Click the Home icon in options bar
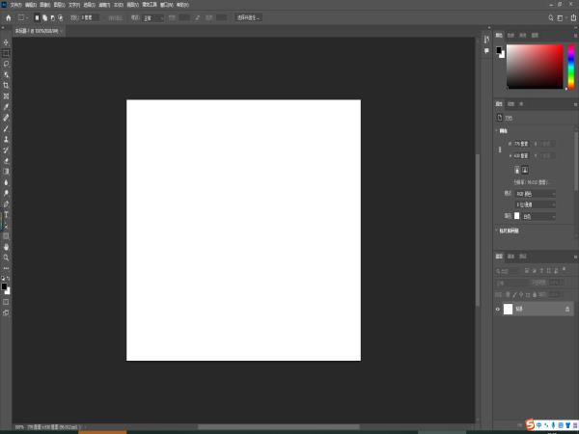 6,16
